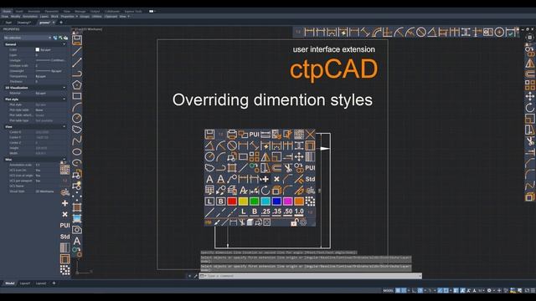
Task: Select the Rectangle tool in the left toolbar
Action: pos(77,96)
